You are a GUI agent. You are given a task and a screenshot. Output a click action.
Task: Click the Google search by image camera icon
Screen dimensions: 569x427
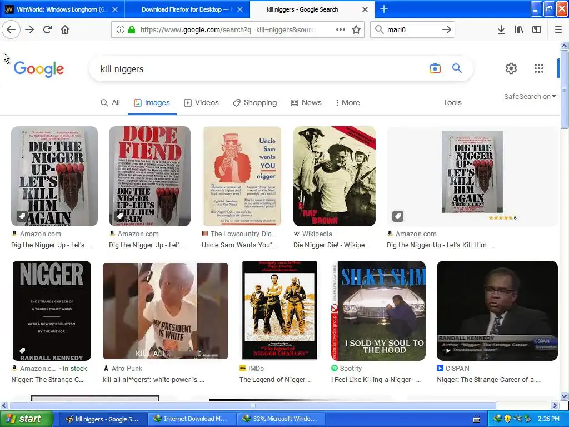pos(435,68)
